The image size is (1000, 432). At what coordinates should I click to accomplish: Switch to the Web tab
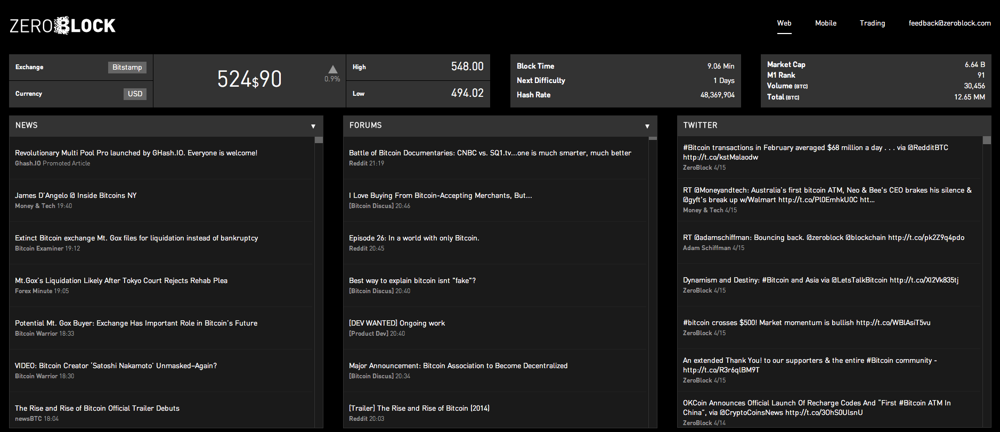pyautogui.click(x=784, y=23)
